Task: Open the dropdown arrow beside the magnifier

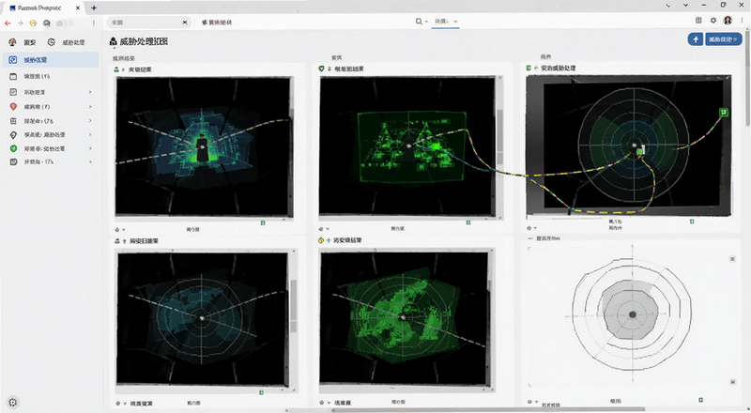Action: coord(426,22)
